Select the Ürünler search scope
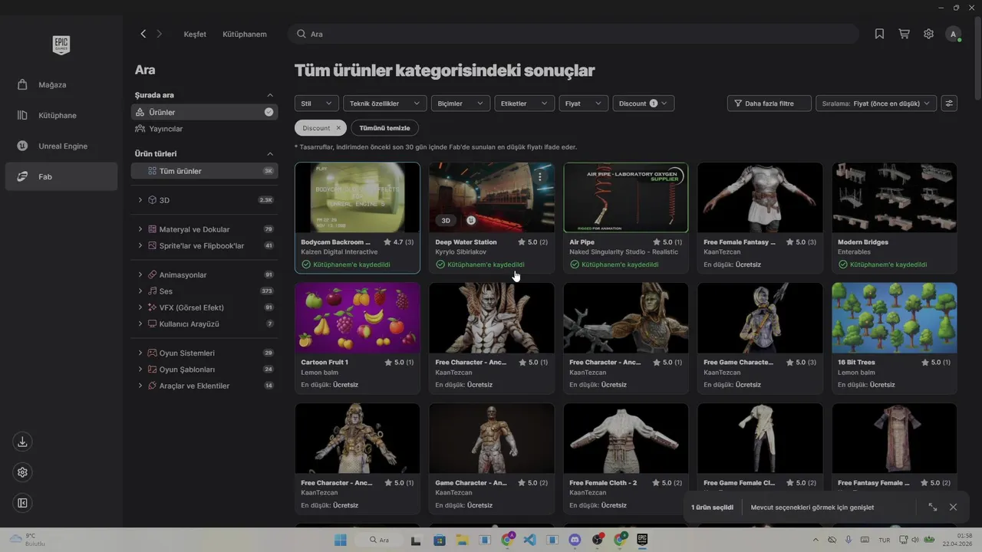The height and width of the screenshot is (552, 982). pyautogui.click(x=204, y=112)
